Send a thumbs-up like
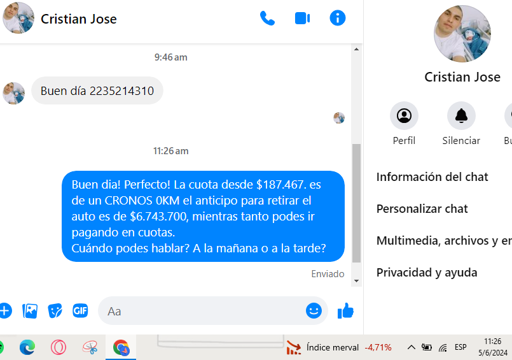512x360 pixels. tap(345, 311)
